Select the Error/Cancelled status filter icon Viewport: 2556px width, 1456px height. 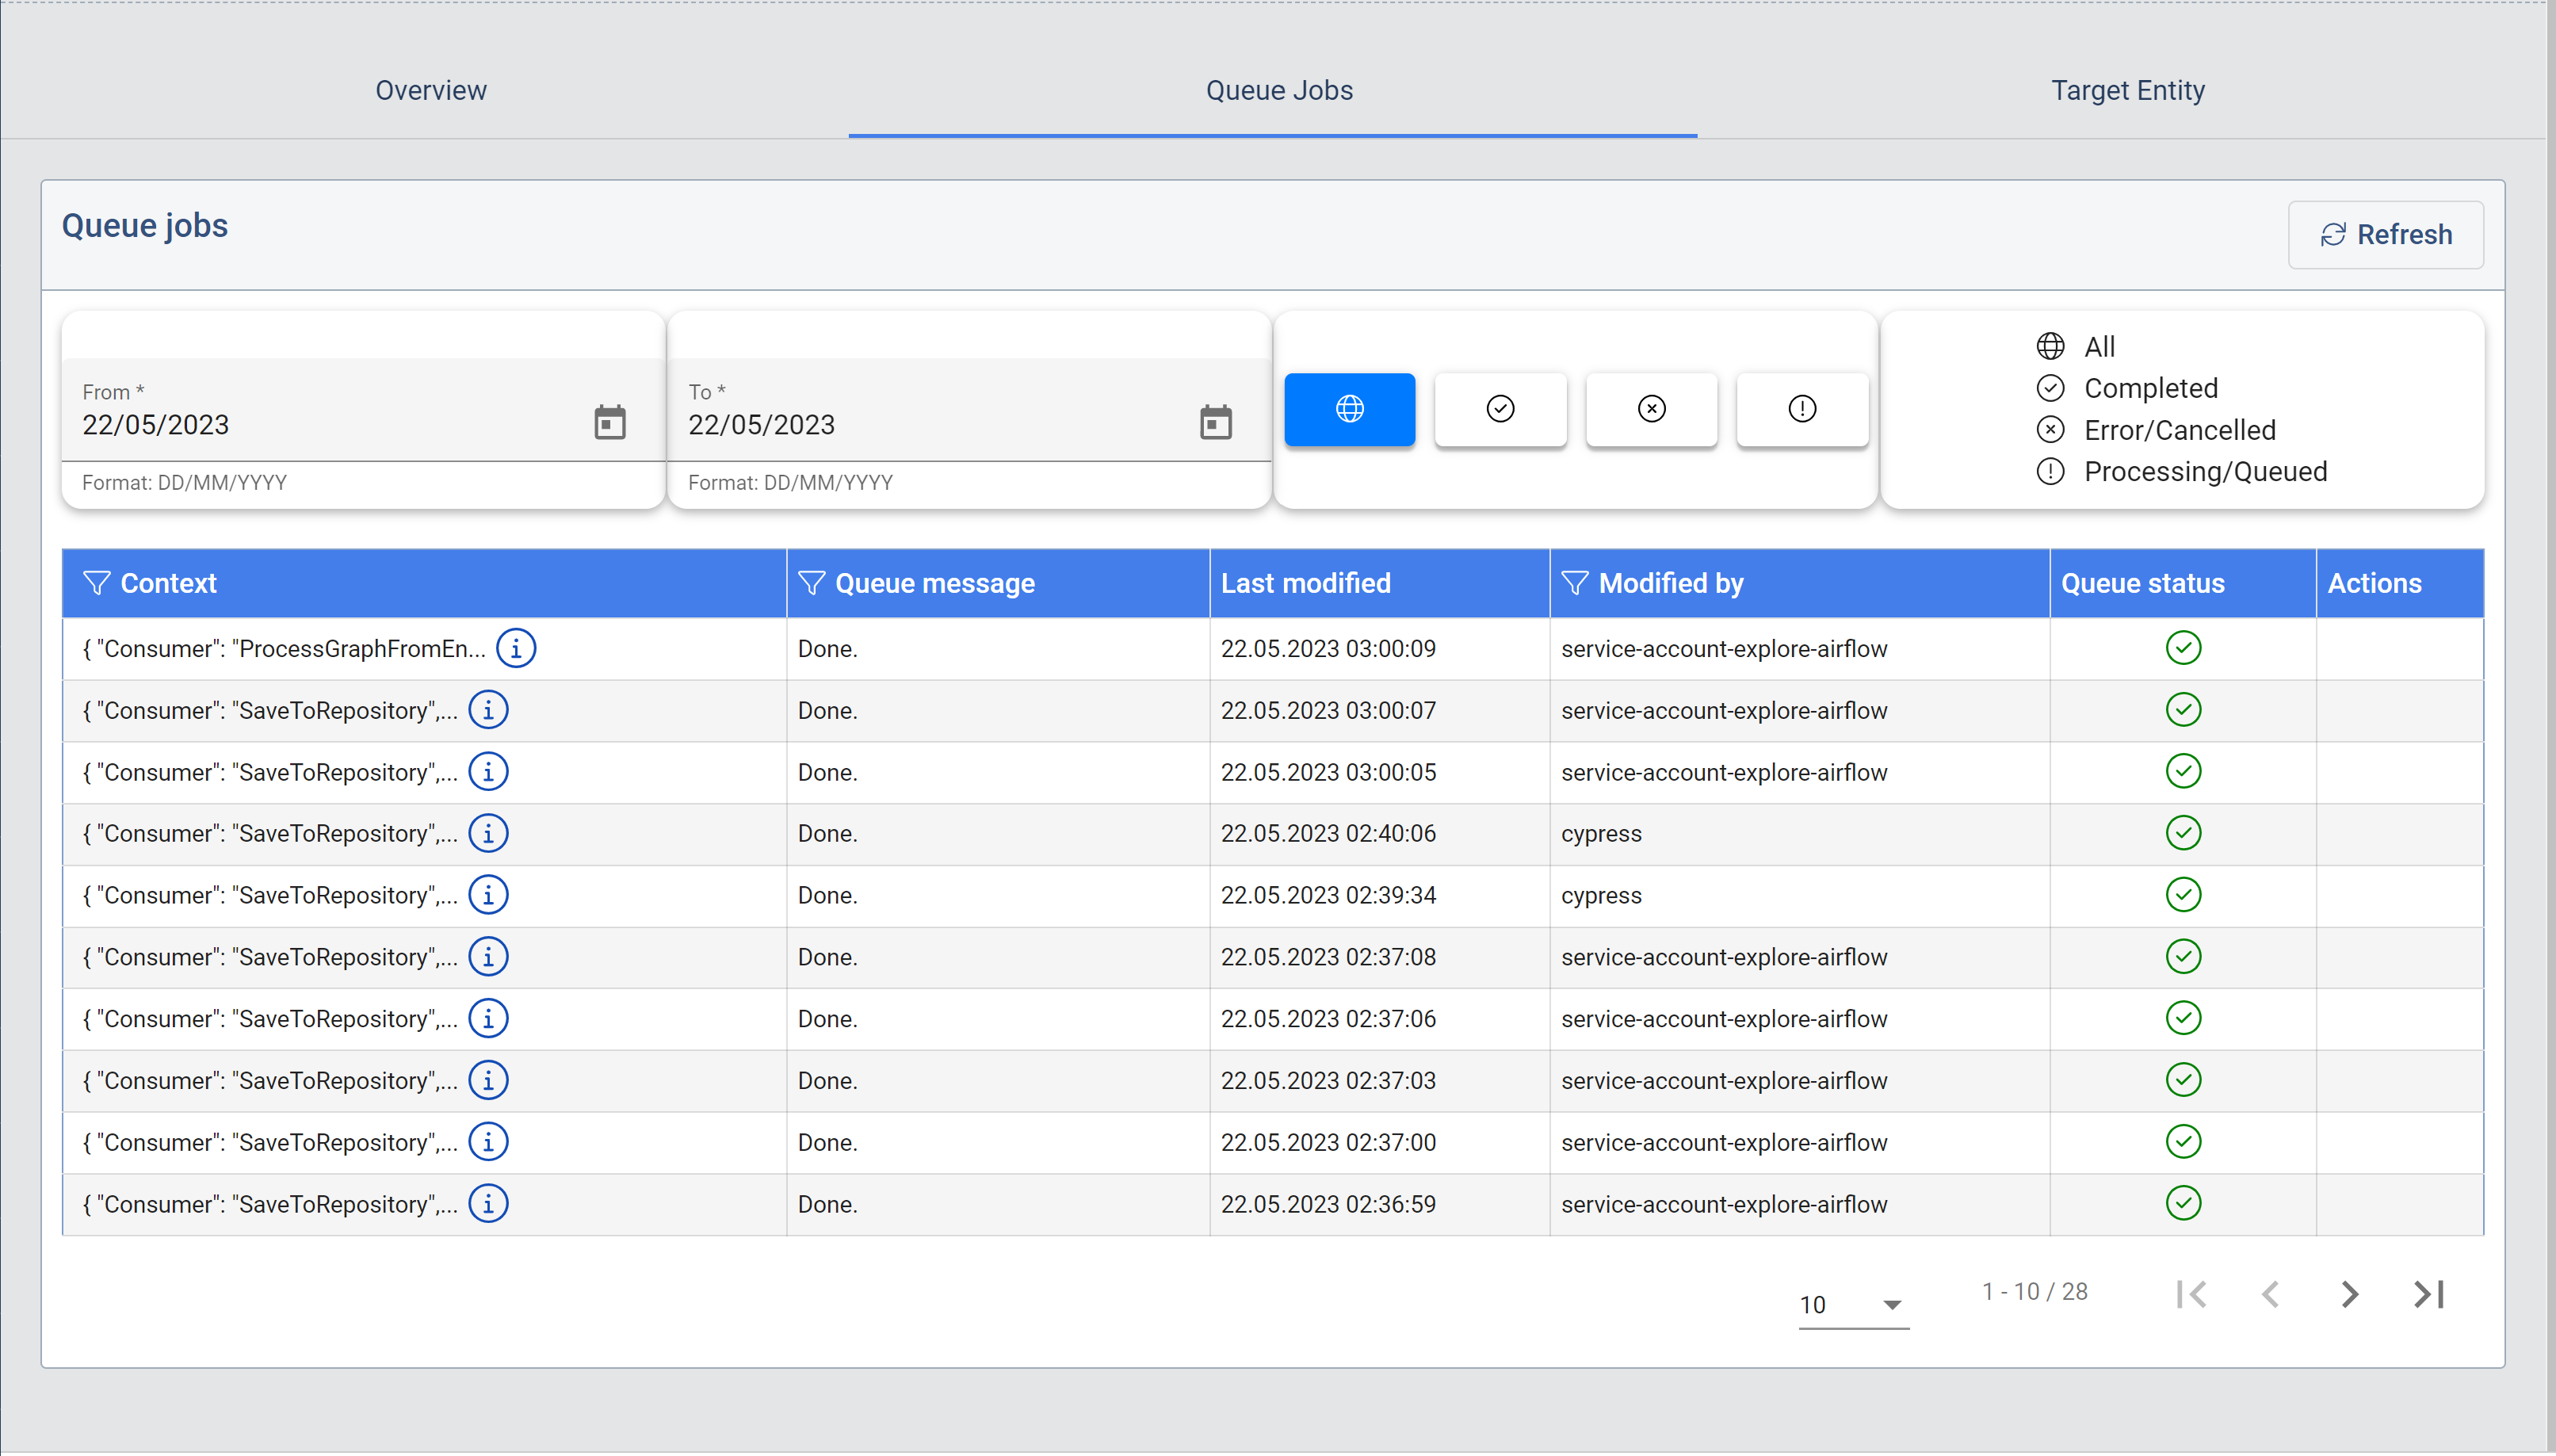tap(1650, 409)
